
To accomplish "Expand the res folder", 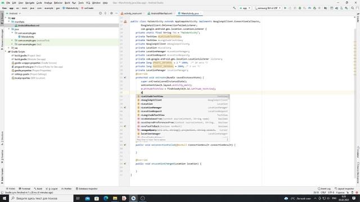I will click(9, 48).
